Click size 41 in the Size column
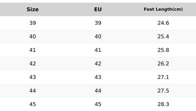 tap(33, 50)
